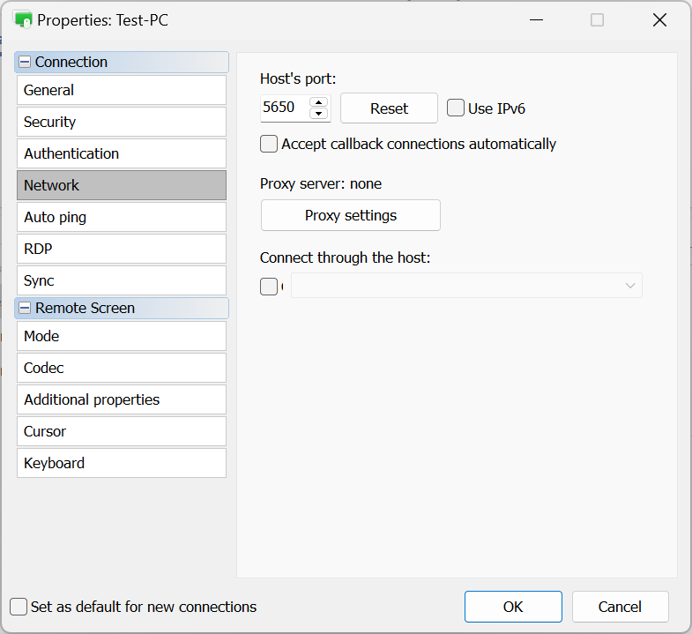Select the Authentication page

122,153
